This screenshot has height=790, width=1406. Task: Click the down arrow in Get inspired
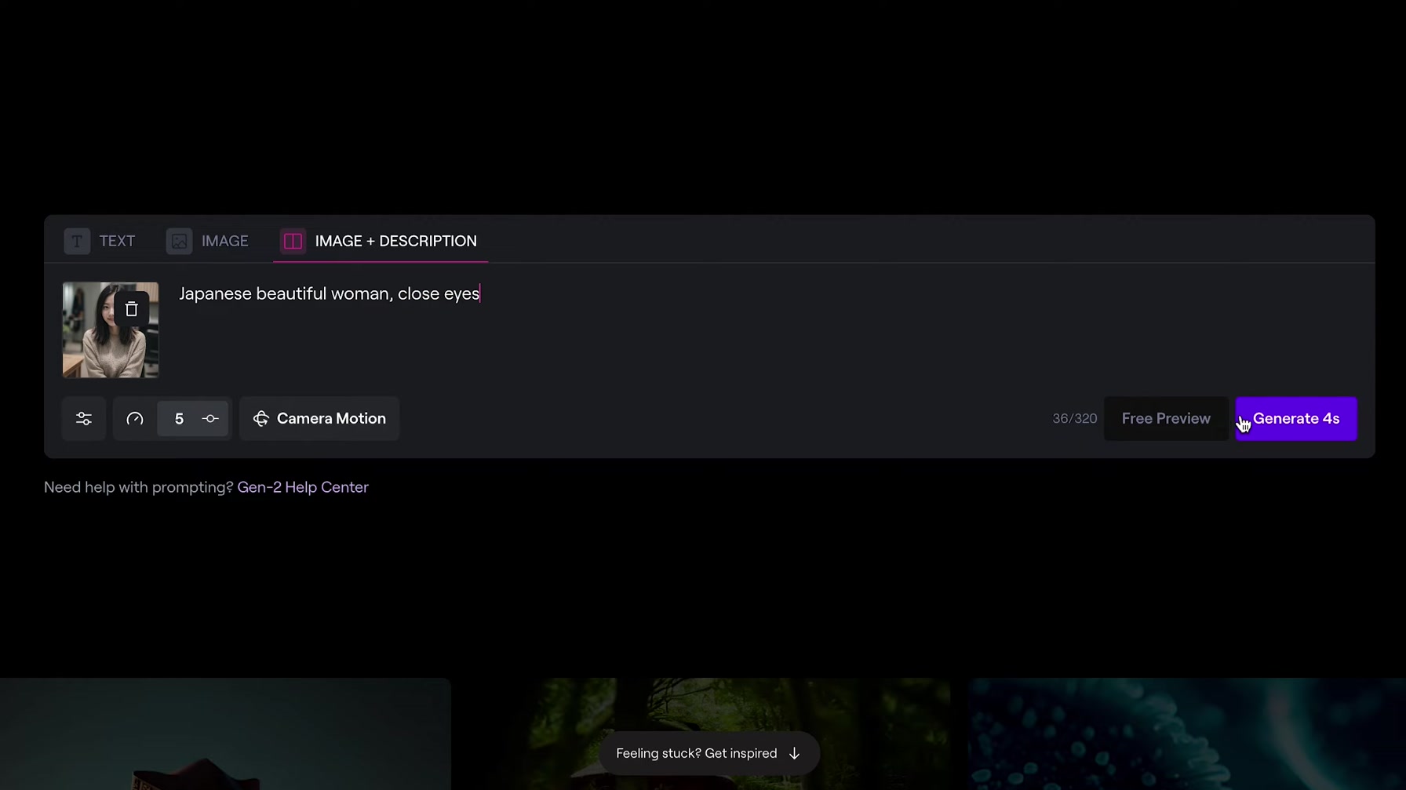point(794,753)
